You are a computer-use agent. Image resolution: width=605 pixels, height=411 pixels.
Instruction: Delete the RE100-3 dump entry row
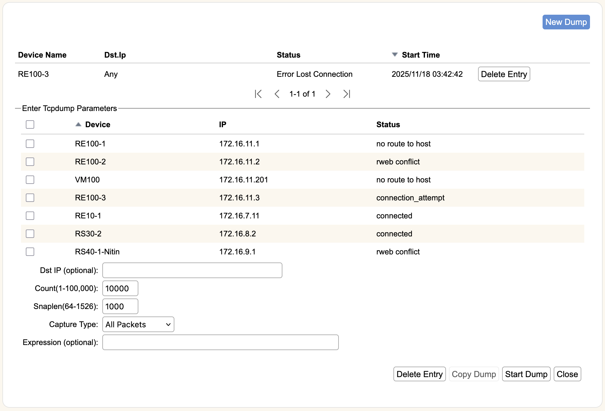pyautogui.click(x=504, y=74)
